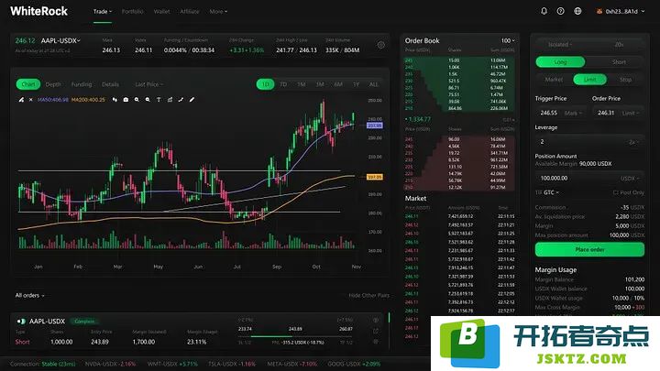This screenshot has width=660, height=371.
Task: Open the Isolated margin mode dropdown
Action: tap(560, 45)
